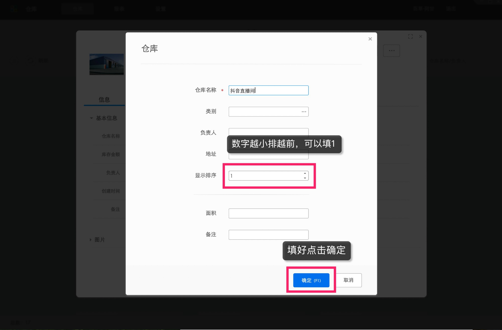Click inside the 仓库名称 input field
Image resolution: width=502 pixels, height=330 pixels.
pyautogui.click(x=268, y=90)
